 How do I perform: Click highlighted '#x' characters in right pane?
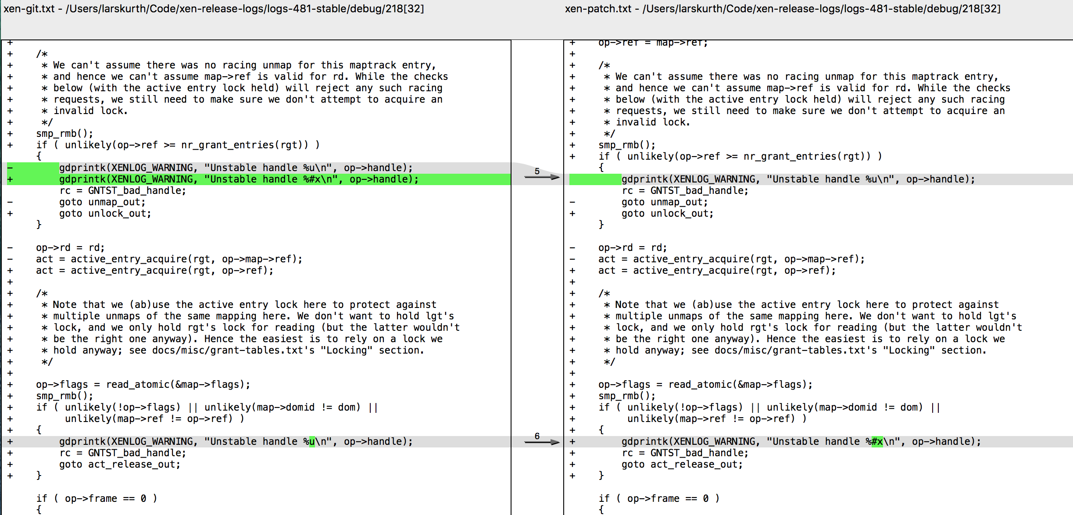point(877,442)
